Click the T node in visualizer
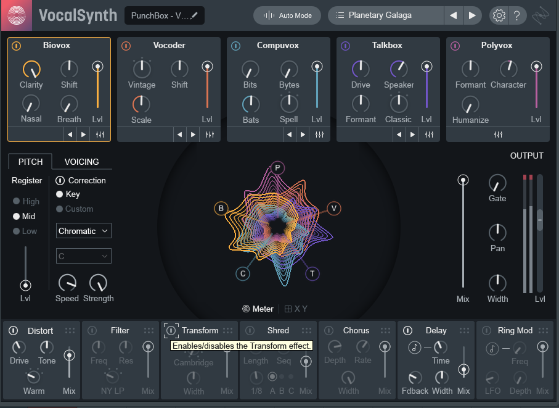 click(312, 274)
